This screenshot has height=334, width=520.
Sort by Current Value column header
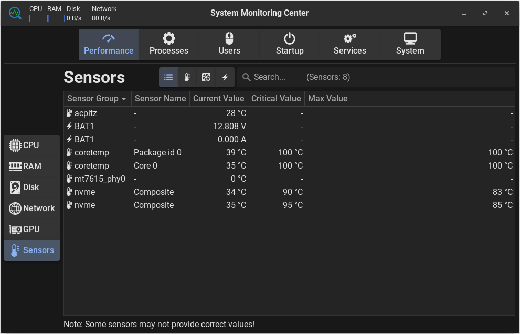click(218, 99)
